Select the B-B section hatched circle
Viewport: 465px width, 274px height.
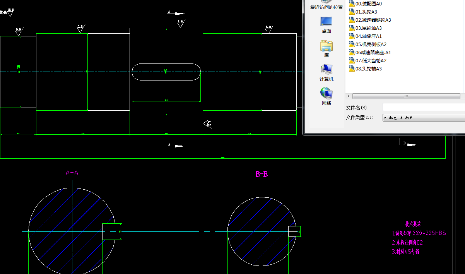click(262, 232)
